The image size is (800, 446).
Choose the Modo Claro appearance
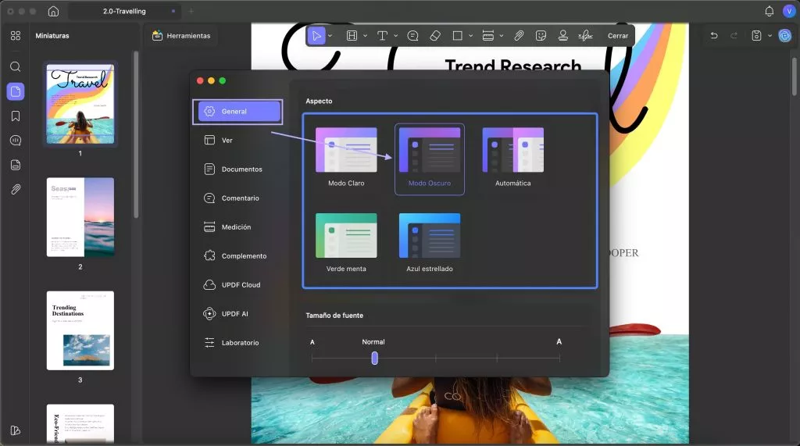pyautogui.click(x=346, y=159)
